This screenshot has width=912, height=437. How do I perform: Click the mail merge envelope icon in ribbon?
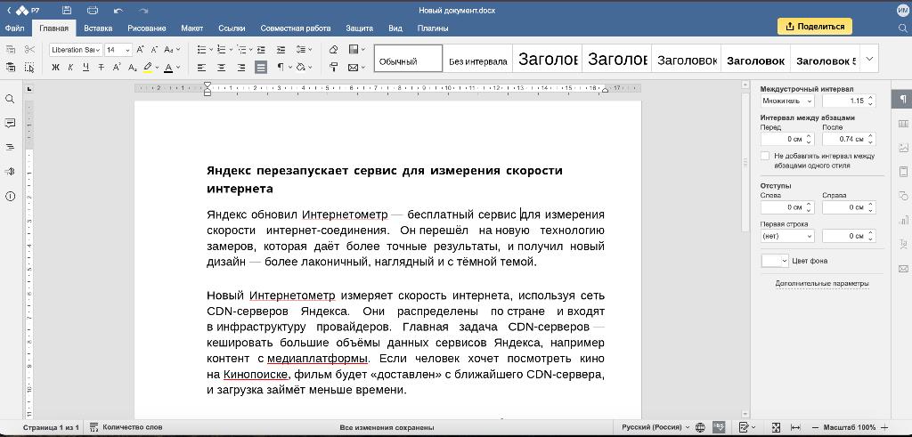pos(353,68)
